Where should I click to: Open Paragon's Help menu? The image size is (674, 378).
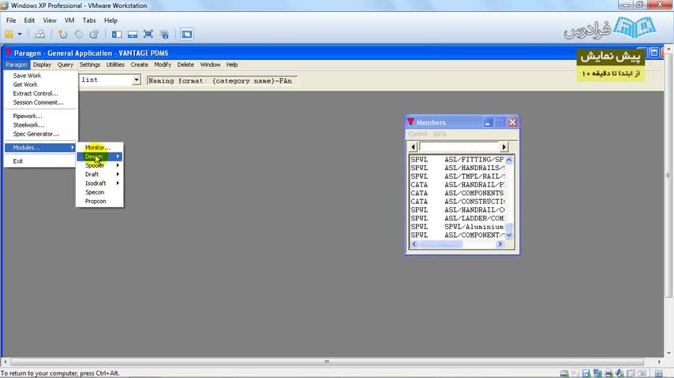[x=232, y=65]
